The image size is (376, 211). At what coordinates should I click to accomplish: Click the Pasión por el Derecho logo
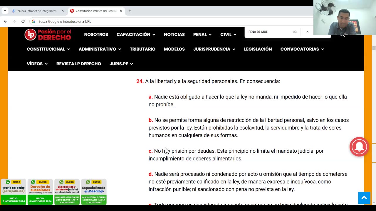tap(48, 35)
